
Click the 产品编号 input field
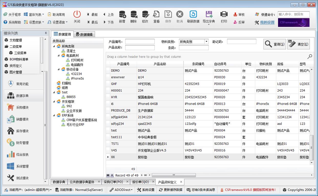click(140, 41)
